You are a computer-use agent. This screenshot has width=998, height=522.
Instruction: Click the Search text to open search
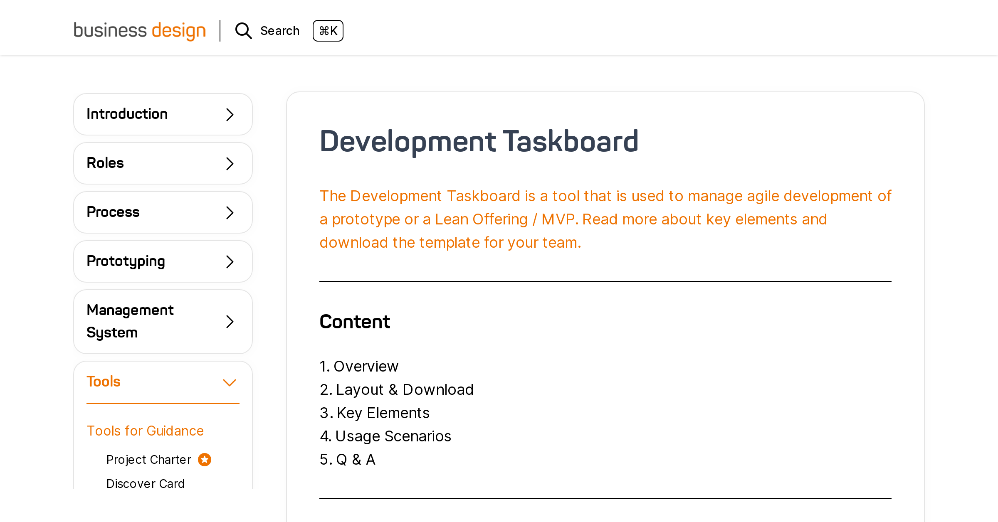[x=280, y=30]
